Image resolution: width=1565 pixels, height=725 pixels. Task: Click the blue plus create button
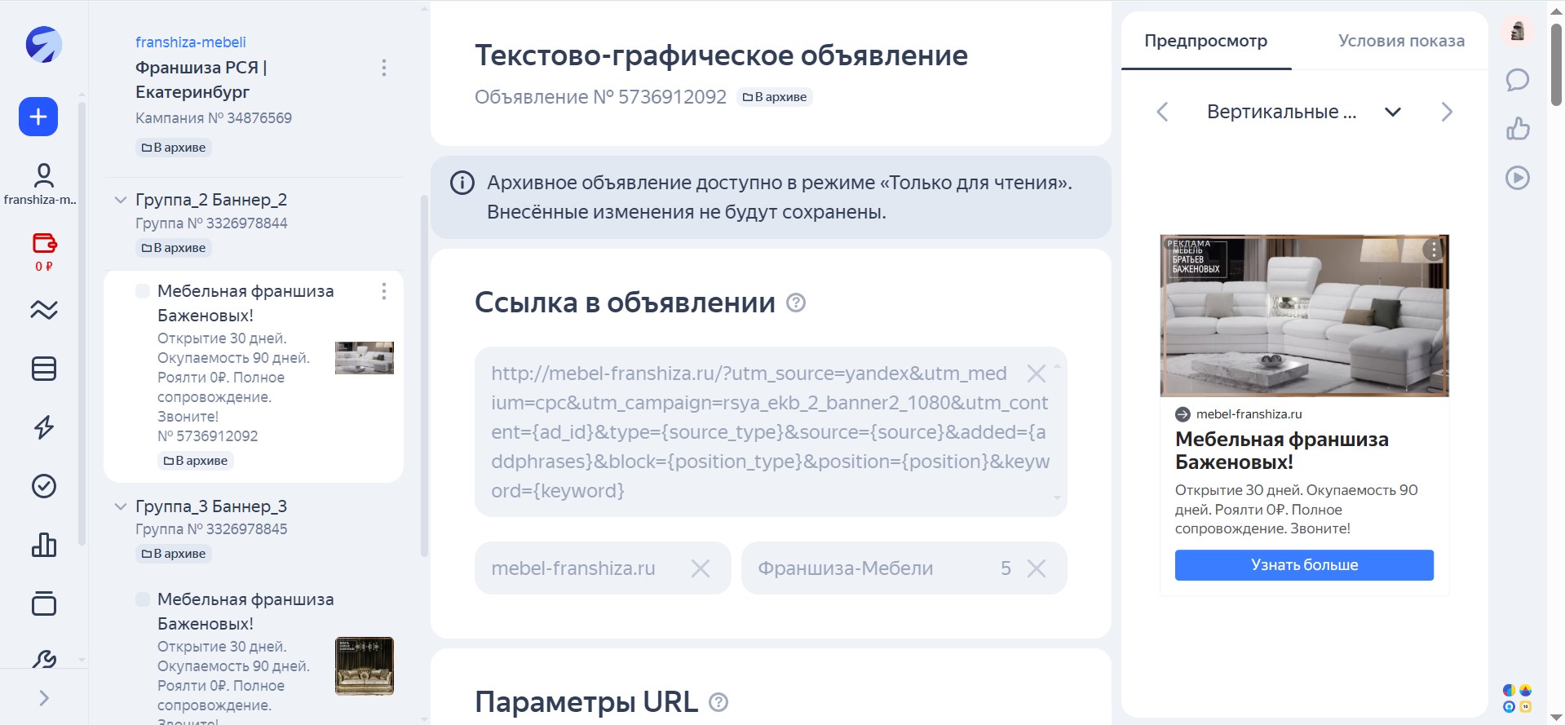[x=38, y=117]
